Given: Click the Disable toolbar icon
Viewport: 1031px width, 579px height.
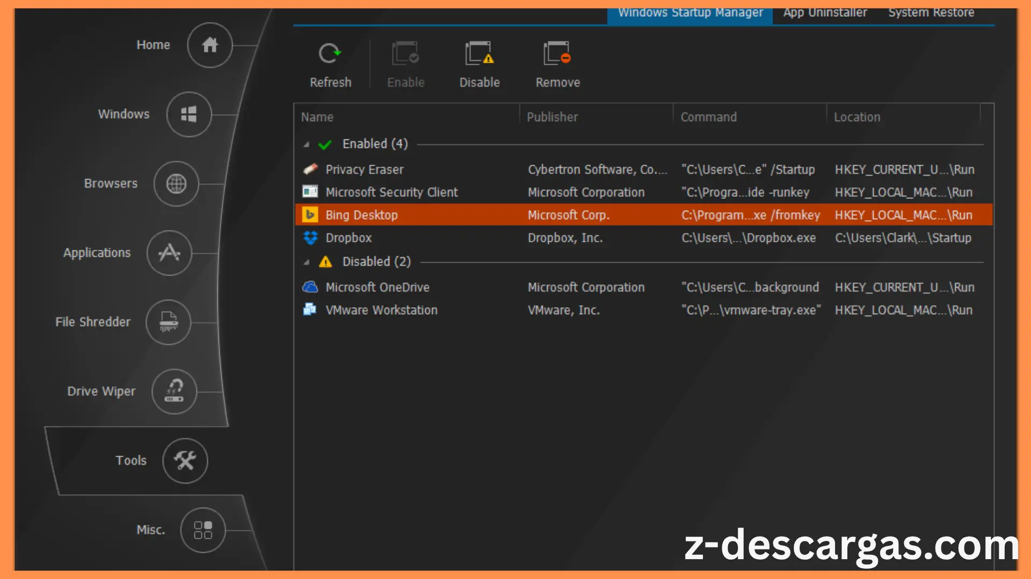Looking at the screenshot, I should (479, 54).
